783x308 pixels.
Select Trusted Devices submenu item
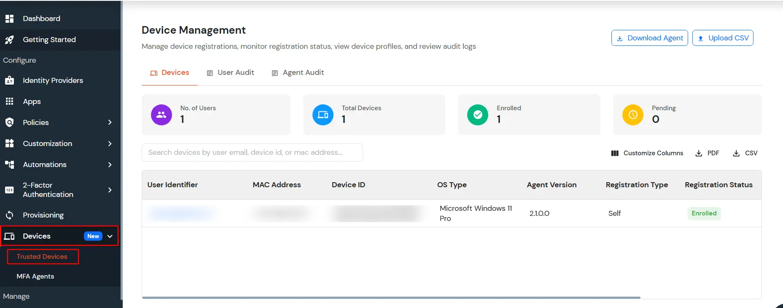tap(42, 257)
